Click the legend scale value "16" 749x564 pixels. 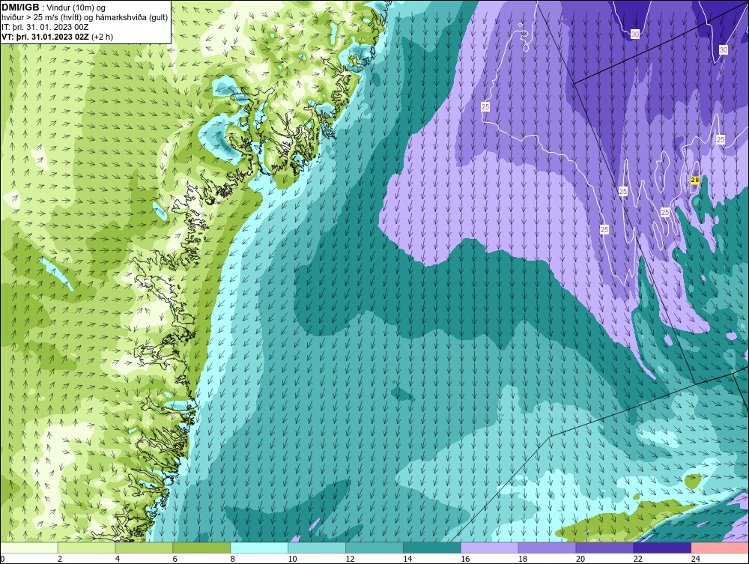[x=465, y=559]
